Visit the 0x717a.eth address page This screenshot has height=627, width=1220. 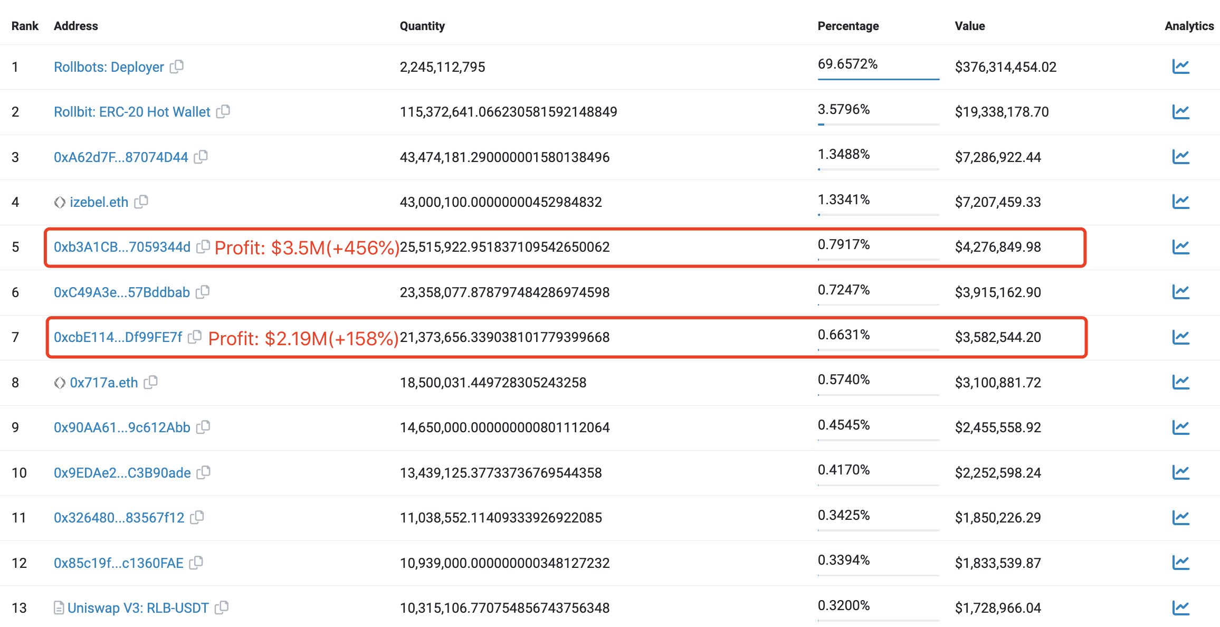[x=104, y=382]
